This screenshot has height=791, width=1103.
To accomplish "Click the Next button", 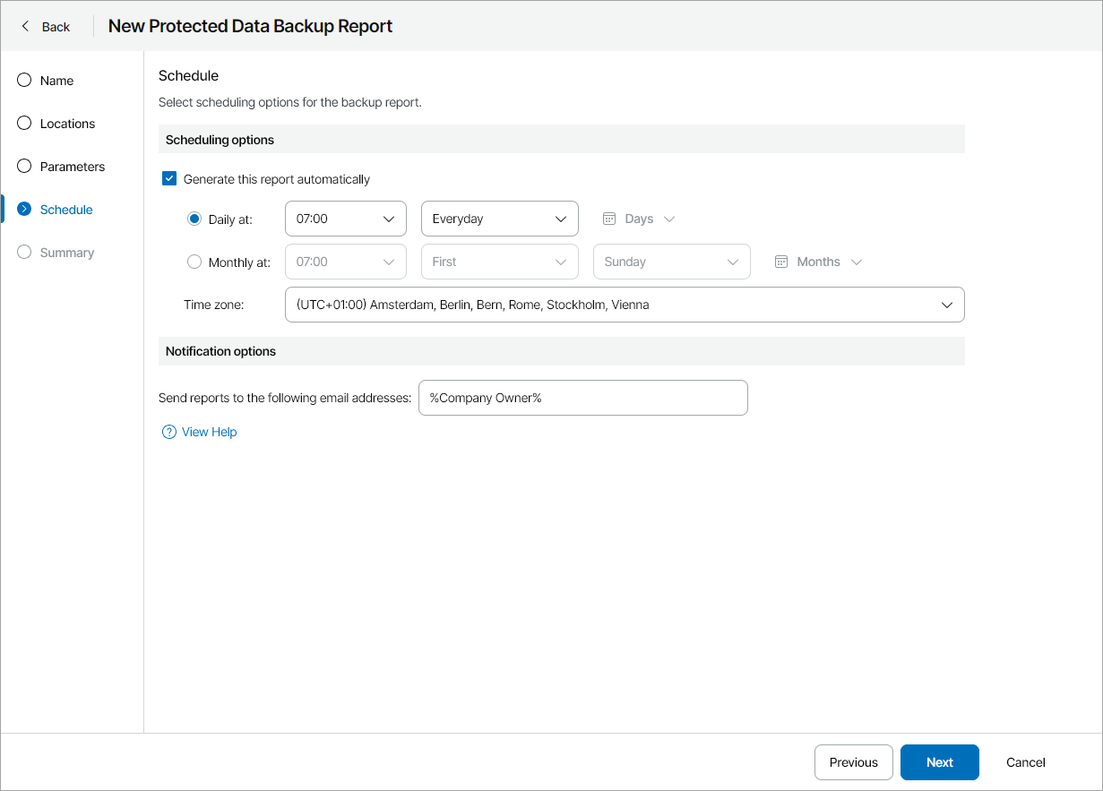I will pos(939,762).
